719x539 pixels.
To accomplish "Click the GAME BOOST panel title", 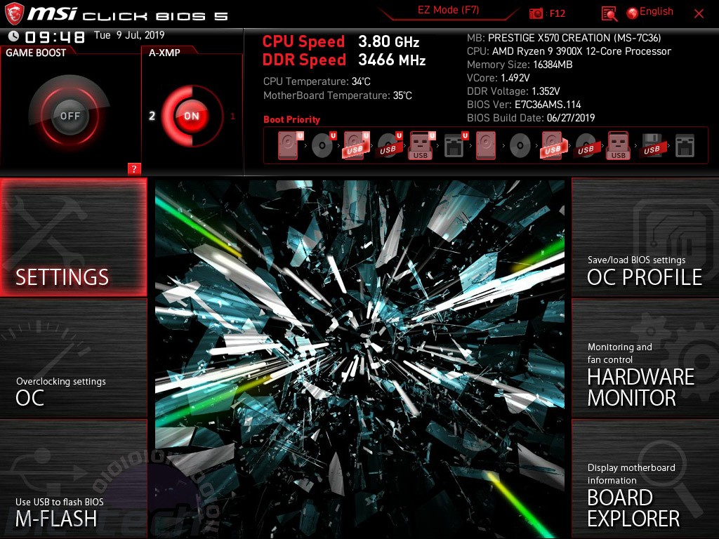I will (x=36, y=53).
